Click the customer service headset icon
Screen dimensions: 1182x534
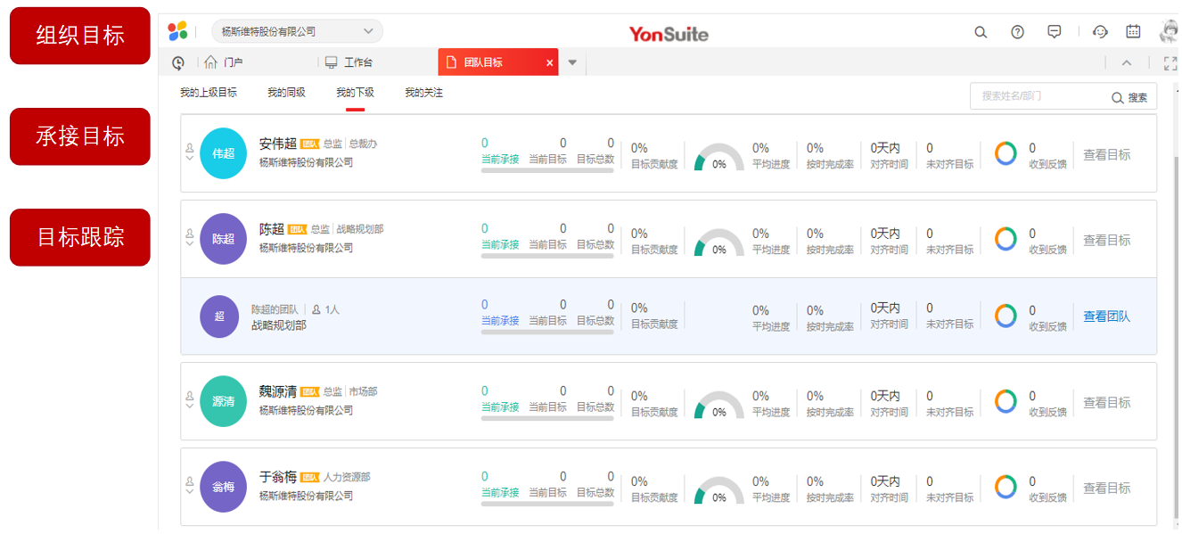tap(1100, 32)
